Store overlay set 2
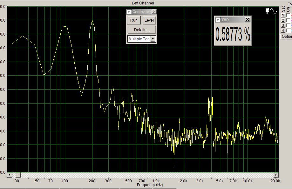The image size is (292, 189). click(x=283, y=20)
